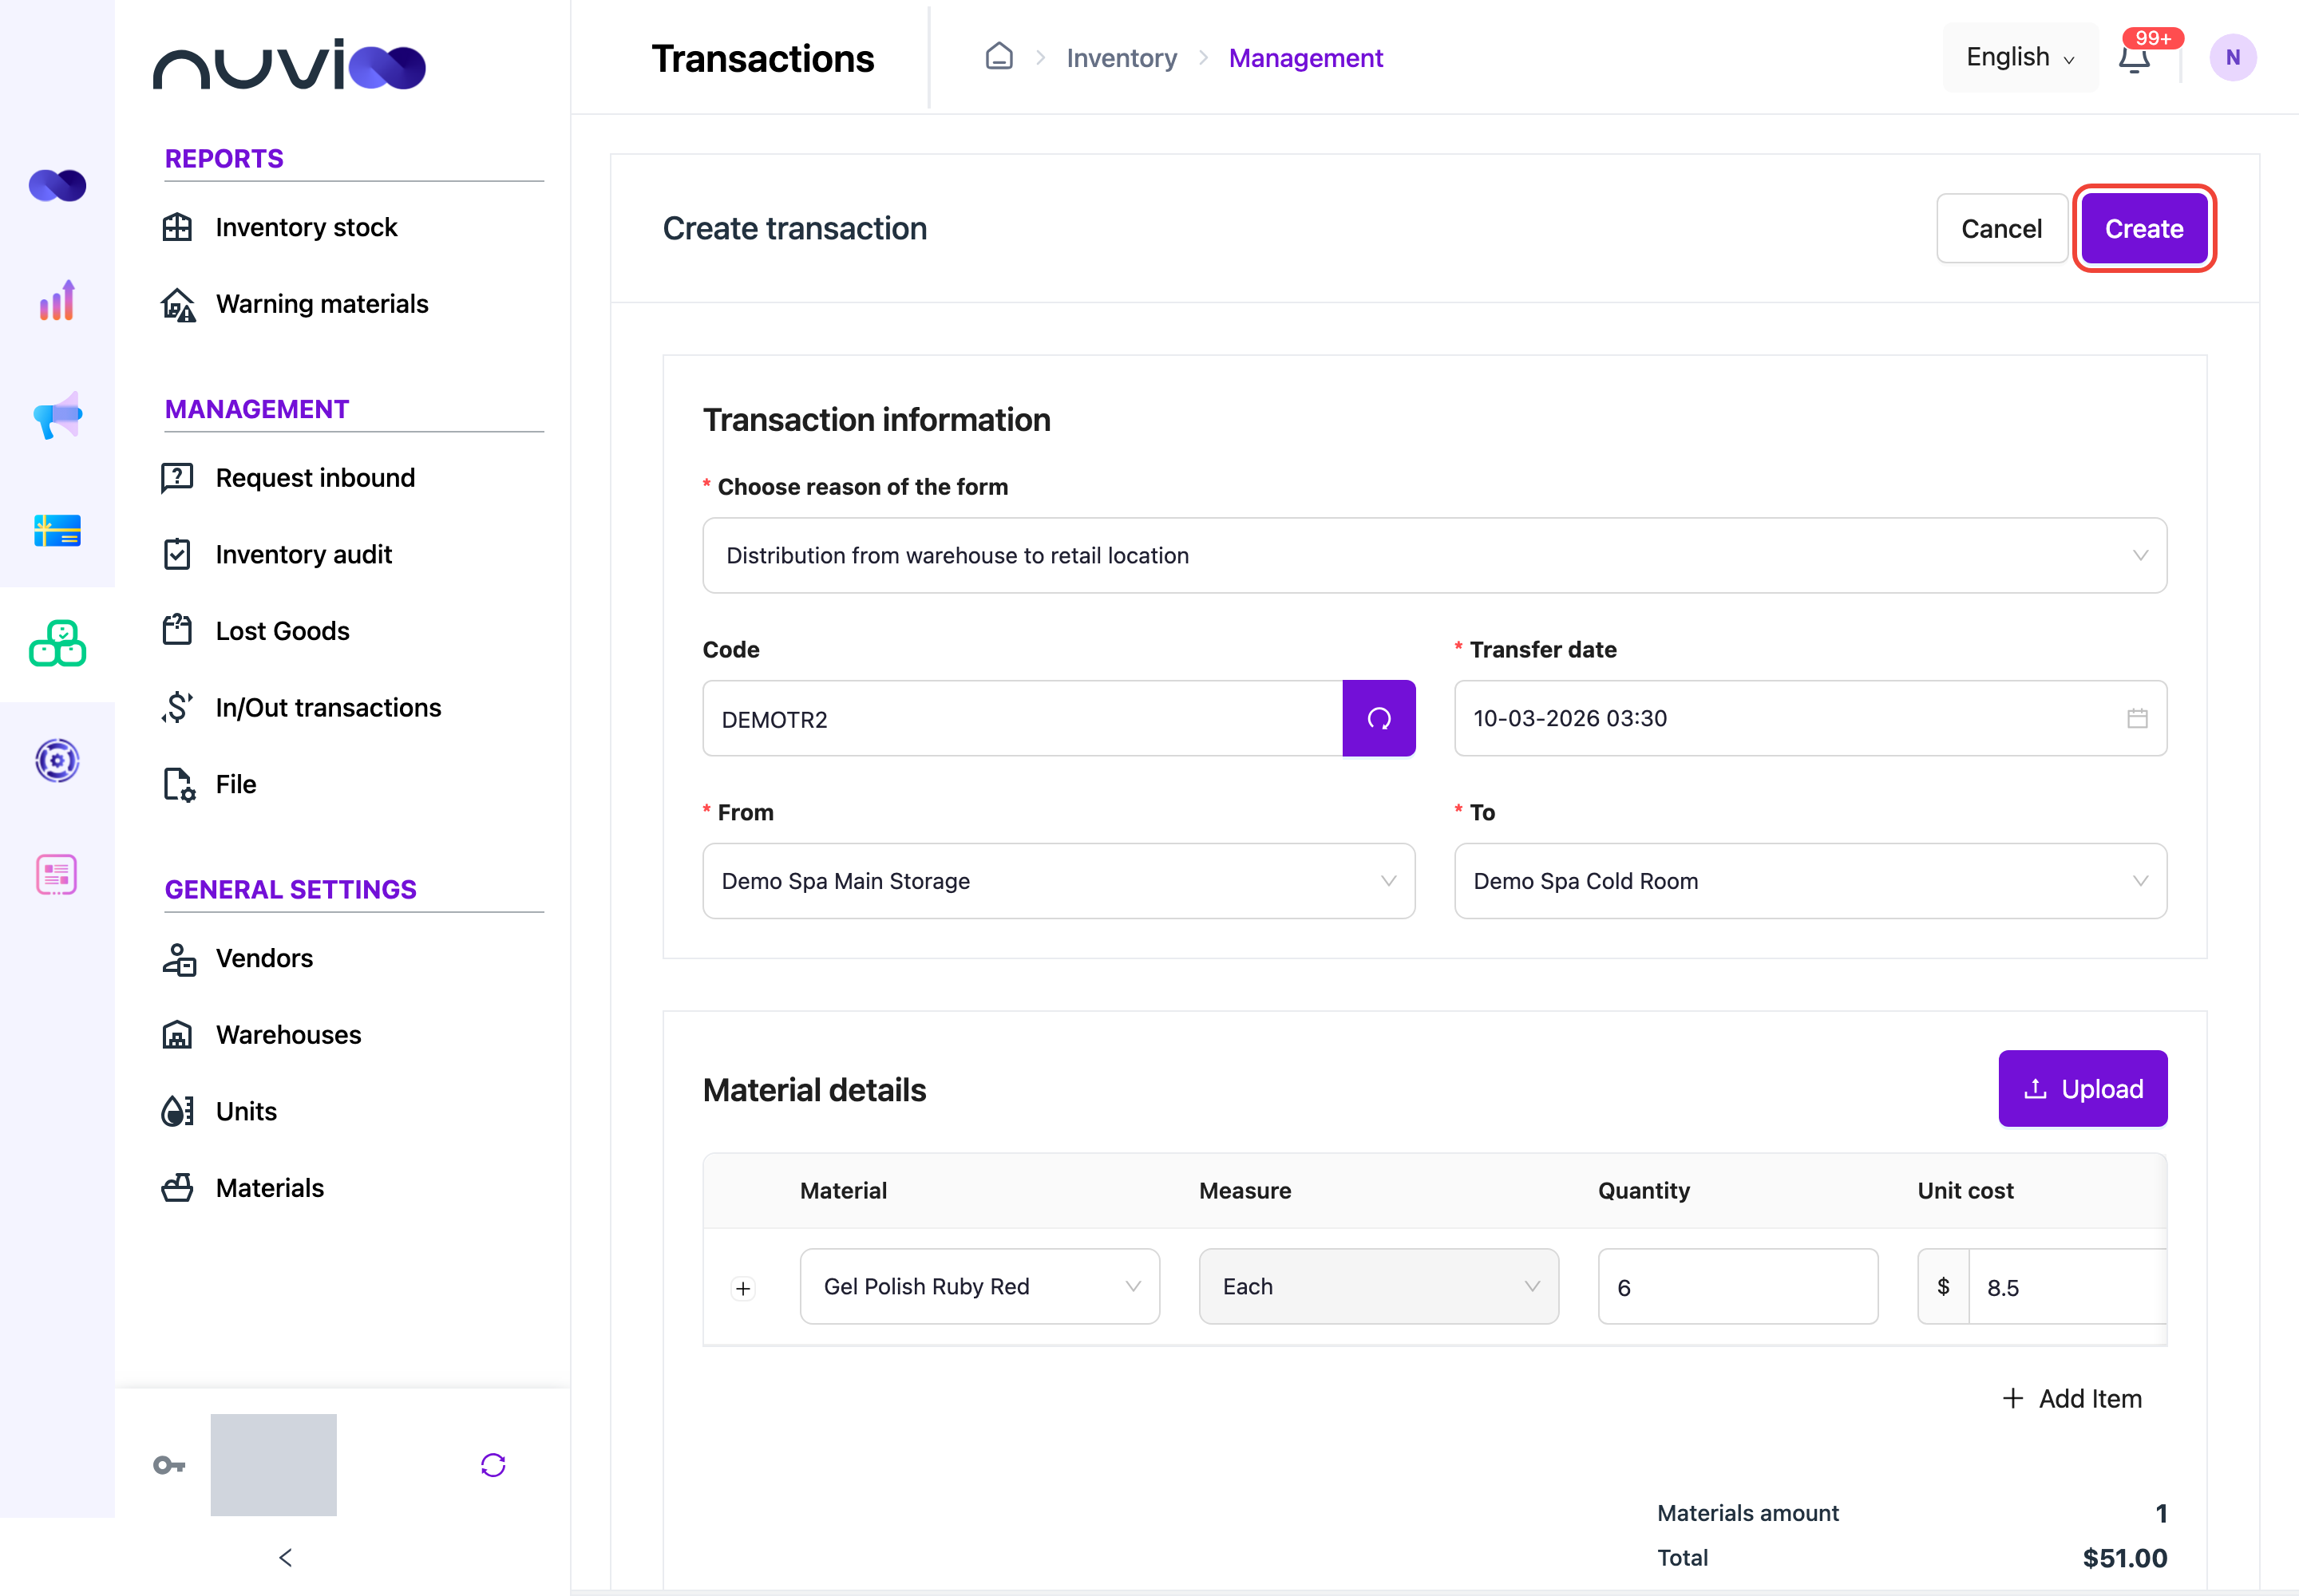Click the $51.00 total value
The height and width of the screenshot is (1596, 2299).
coord(2124,1557)
